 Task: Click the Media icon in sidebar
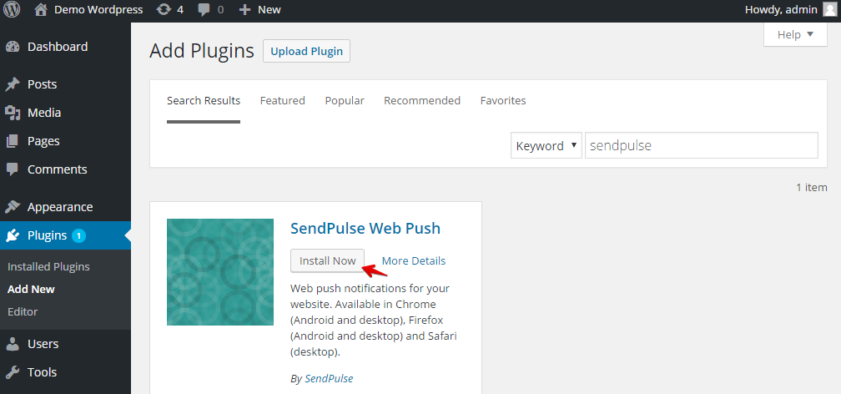tap(13, 113)
